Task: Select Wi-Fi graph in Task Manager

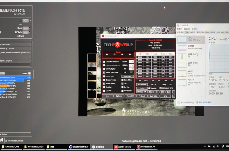Action: [x=191, y=73]
